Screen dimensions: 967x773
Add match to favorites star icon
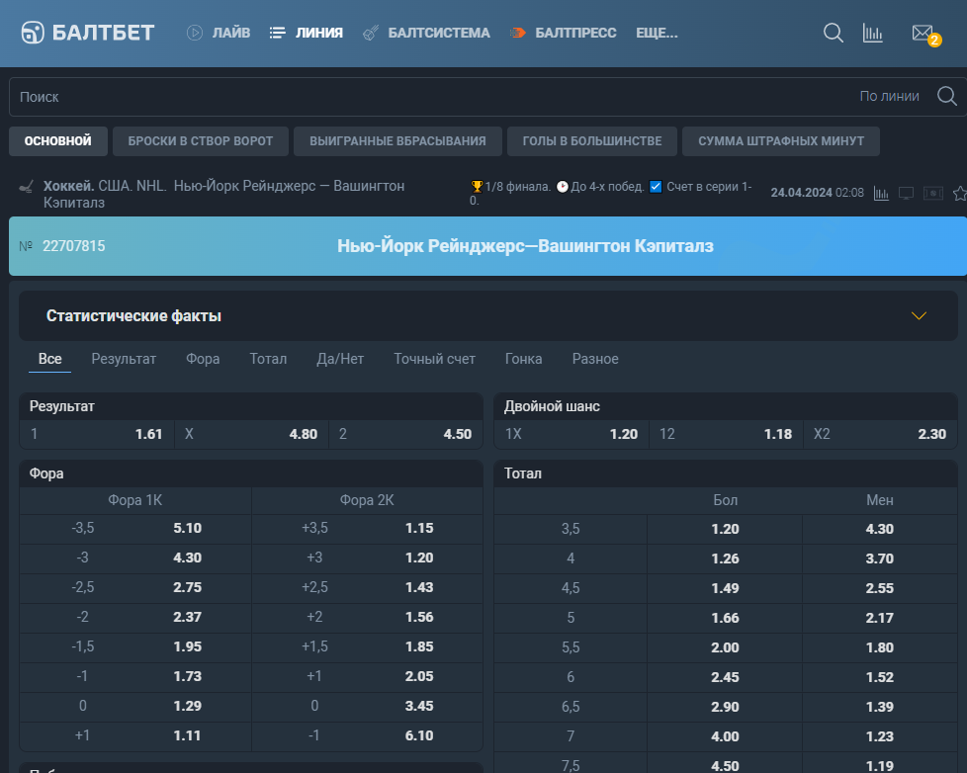(960, 194)
